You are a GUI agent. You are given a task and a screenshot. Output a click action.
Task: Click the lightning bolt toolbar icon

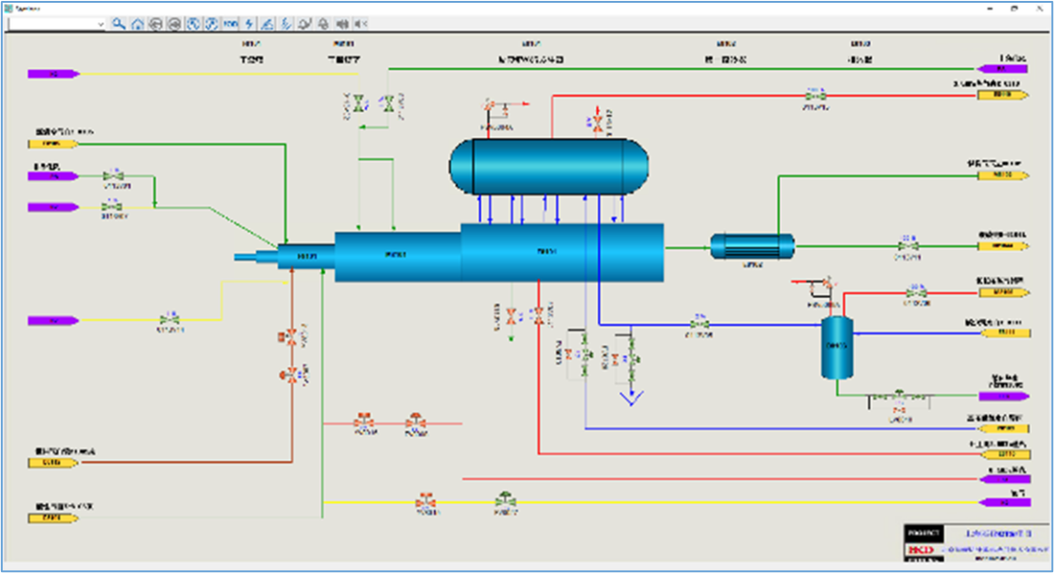point(249,23)
